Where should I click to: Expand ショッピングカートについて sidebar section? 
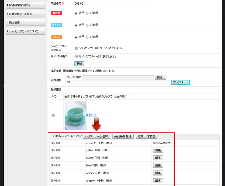(x=25, y=31)
